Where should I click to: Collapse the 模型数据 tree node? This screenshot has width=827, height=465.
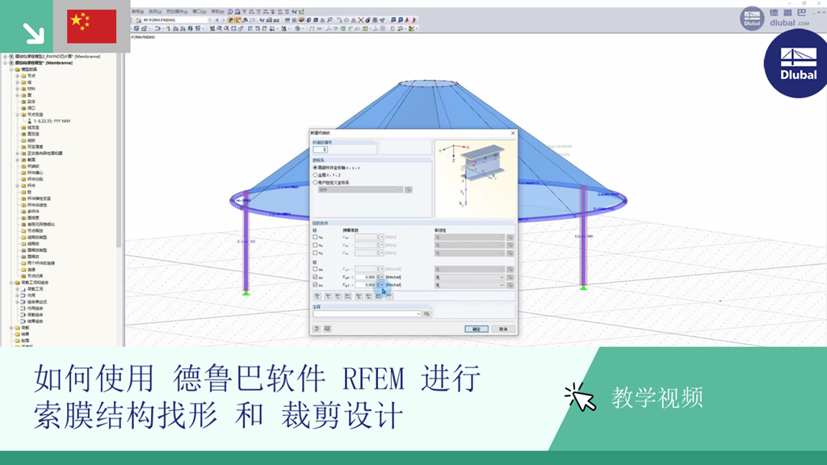11,69
